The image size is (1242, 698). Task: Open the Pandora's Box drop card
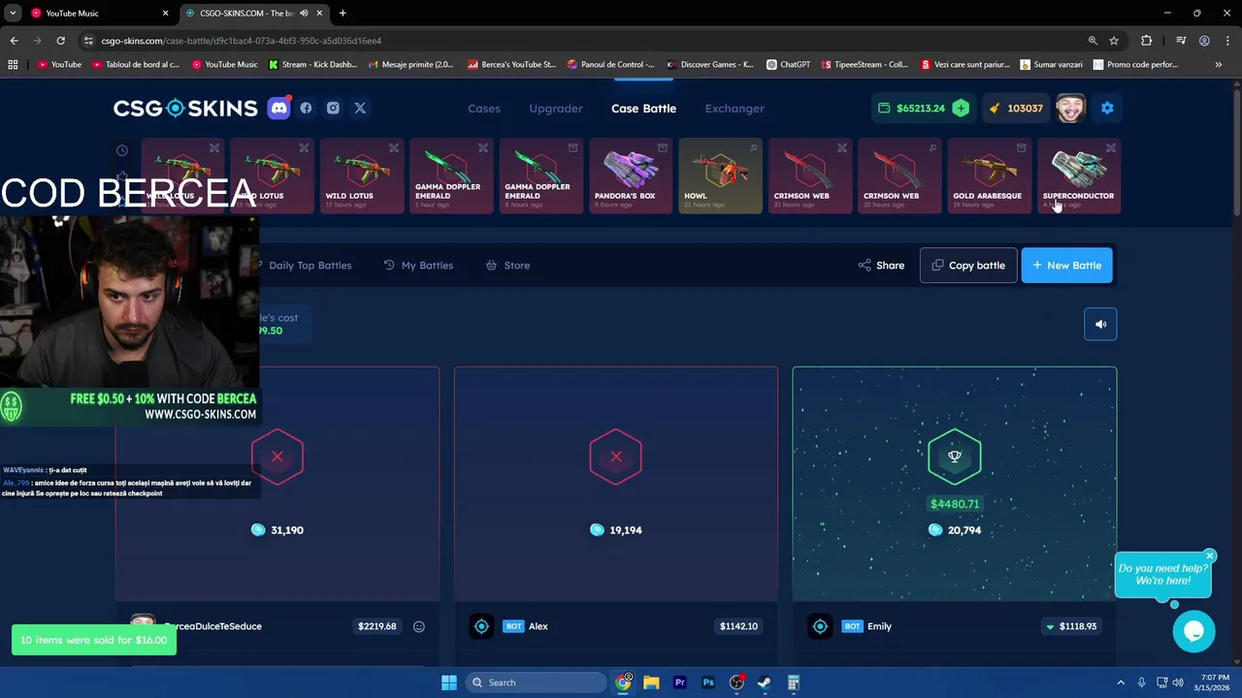coord(631,176)
